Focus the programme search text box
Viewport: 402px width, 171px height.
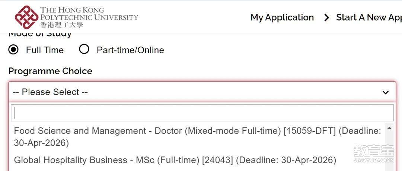pyautogui.click(x=202, y=113)
